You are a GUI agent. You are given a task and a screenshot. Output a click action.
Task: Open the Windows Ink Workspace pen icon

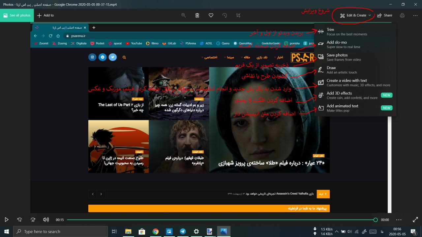click(x=364, y=231)
